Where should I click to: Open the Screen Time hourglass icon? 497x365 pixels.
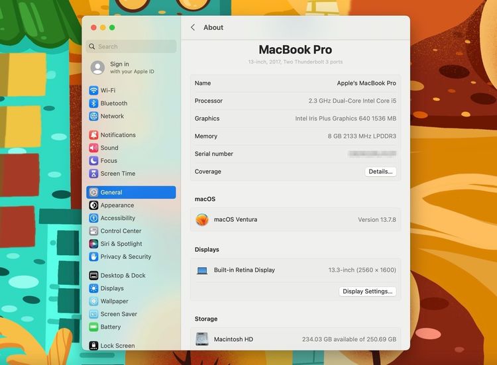pyautogui.click(x=93, y=174)
